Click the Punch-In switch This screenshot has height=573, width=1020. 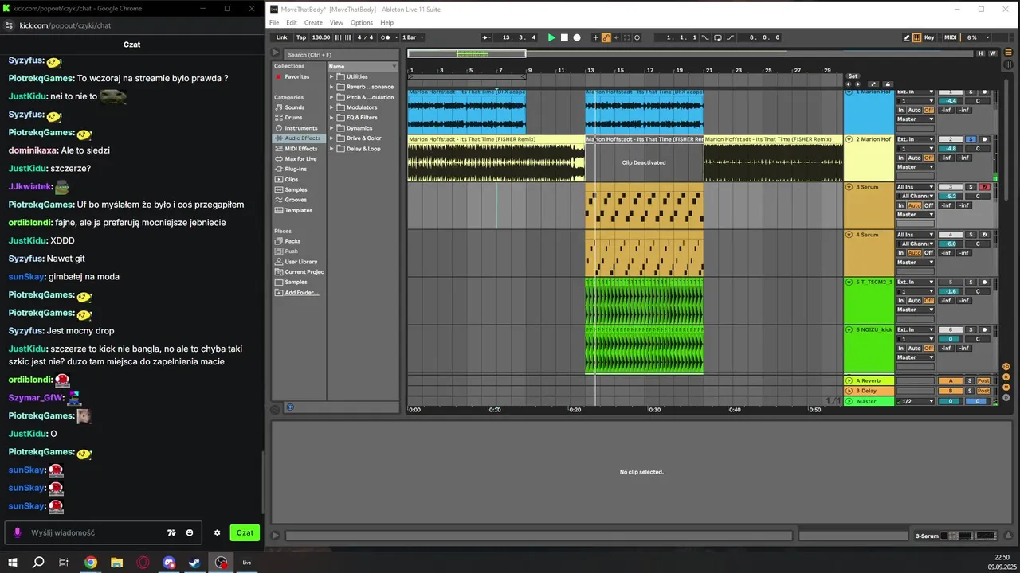[x=705, y=37]
